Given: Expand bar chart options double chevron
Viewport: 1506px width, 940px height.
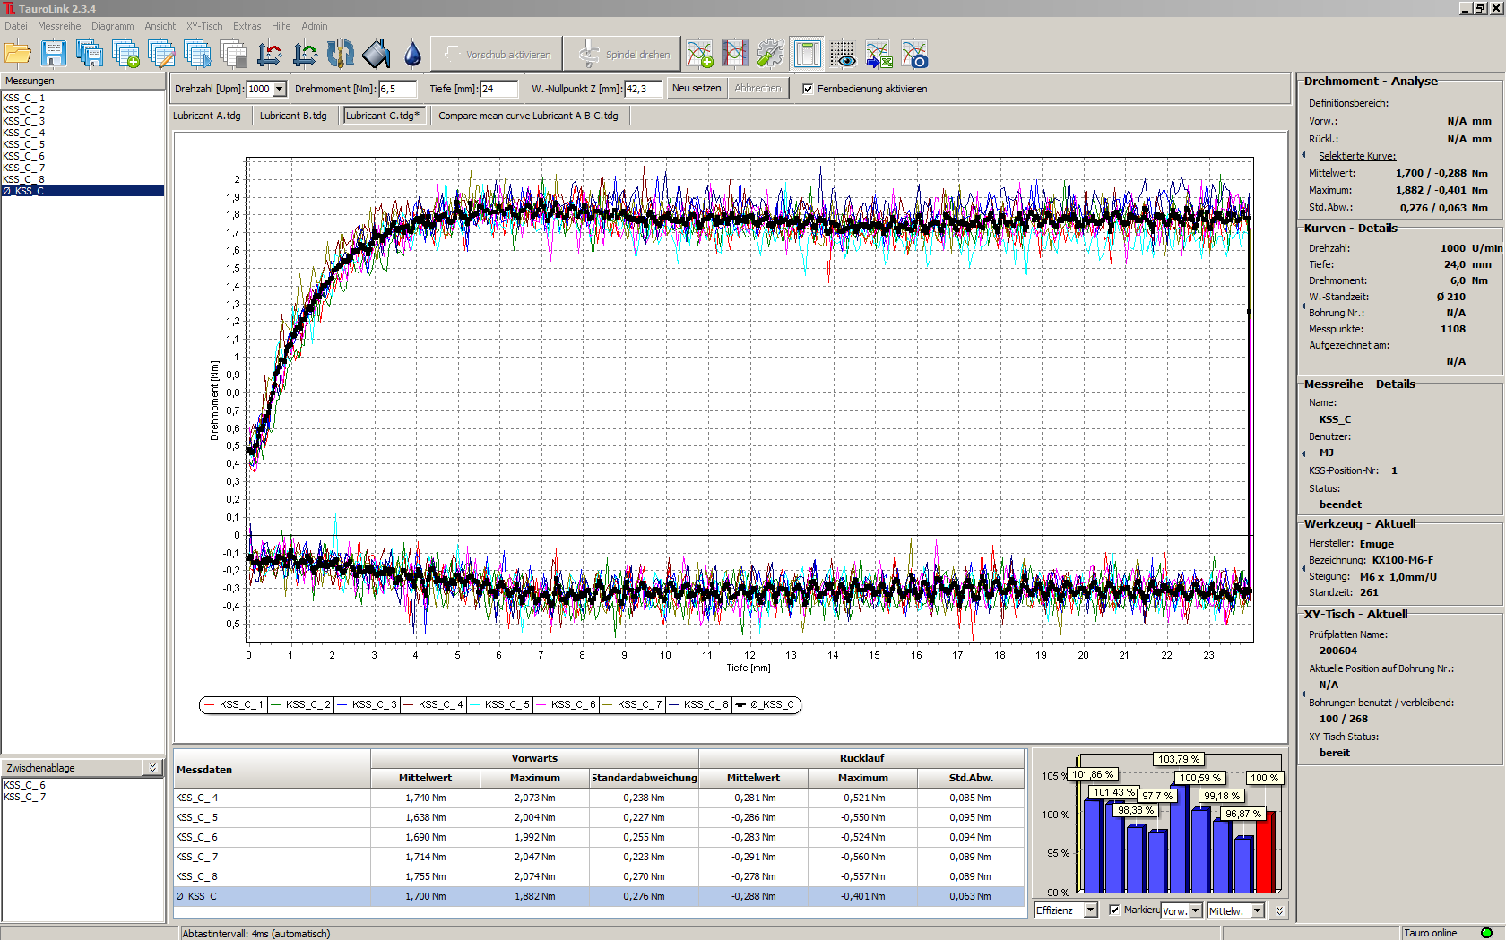Looking at the screenshot, I should [1279, 910].
